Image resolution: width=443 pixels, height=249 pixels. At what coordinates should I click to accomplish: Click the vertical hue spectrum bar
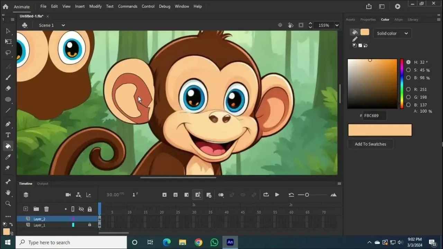402,84
